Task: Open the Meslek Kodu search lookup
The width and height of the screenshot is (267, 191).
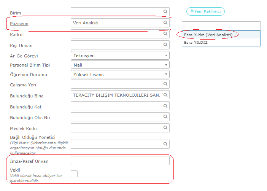Action: click(x=165, y=128)
